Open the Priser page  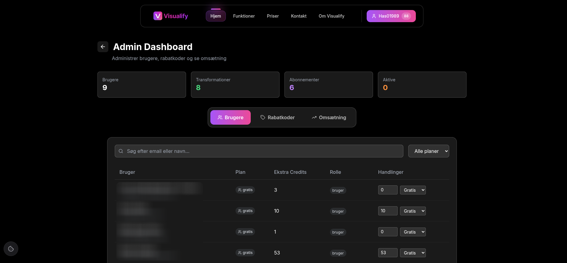pos(273,16)
